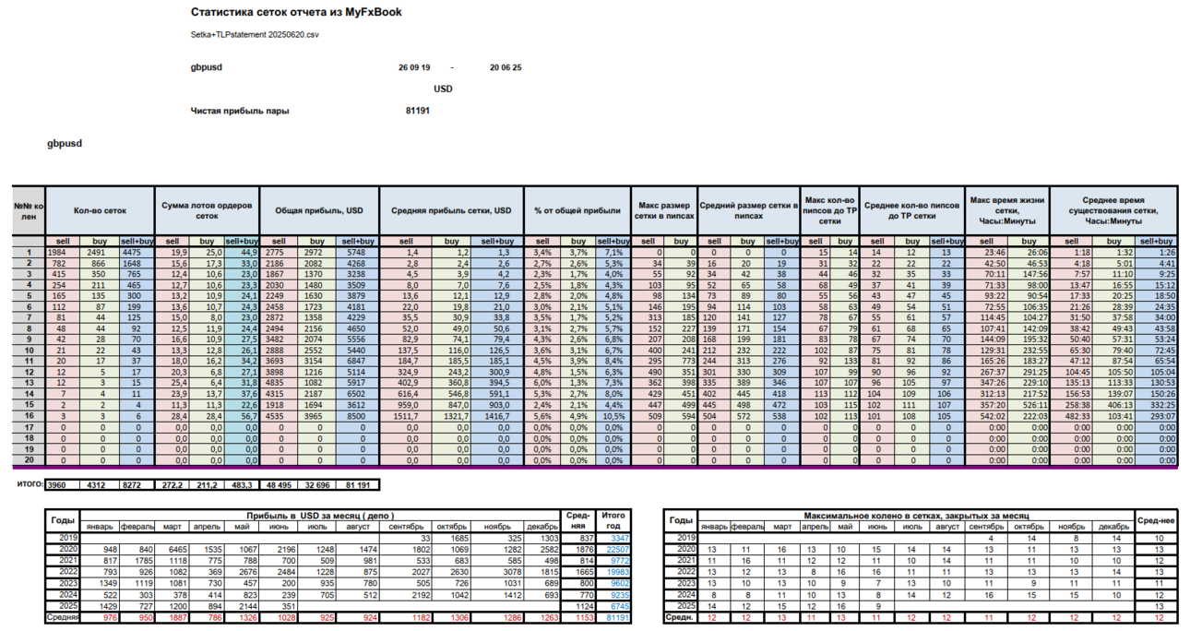The image size is (1190, 631).
Task: Click the totals row cell 483,3
Action: click(243, 483)
